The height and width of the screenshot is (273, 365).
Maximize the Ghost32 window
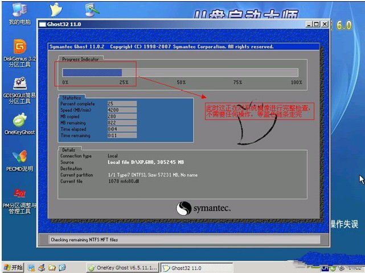316,24
